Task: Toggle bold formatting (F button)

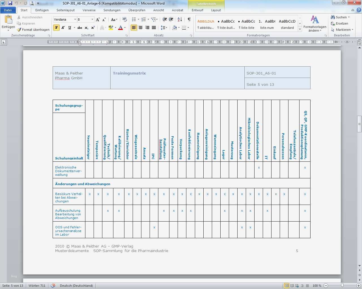Action: pos(56,28)
